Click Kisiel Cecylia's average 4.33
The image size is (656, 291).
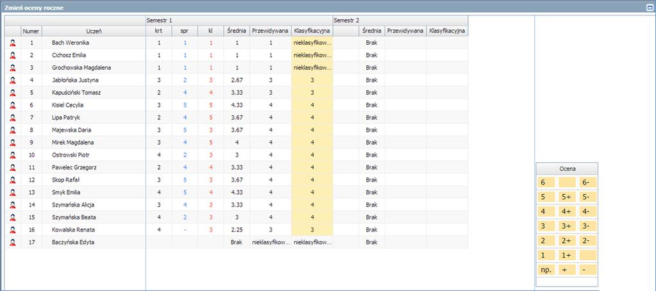(x=237, y=105)
